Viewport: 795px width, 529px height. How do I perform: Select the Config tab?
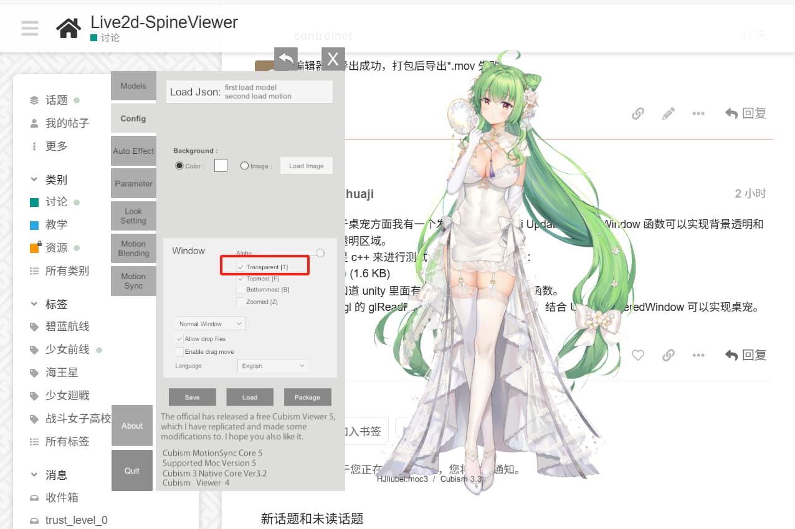tap(133, 118)
